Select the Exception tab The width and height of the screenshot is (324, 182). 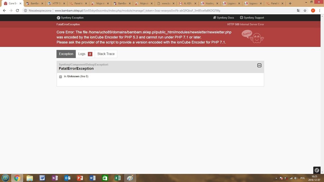(66, 54)
